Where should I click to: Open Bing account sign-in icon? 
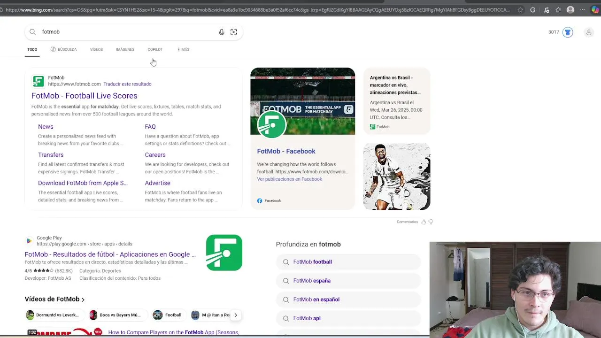click(588, 32)
